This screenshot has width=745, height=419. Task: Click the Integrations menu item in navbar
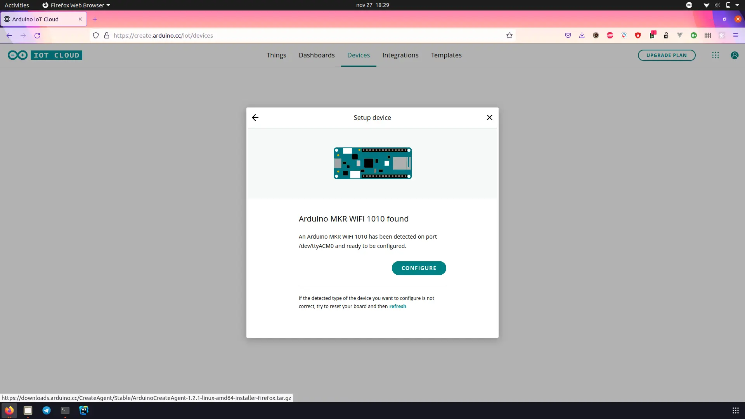(x=401, y=55)
